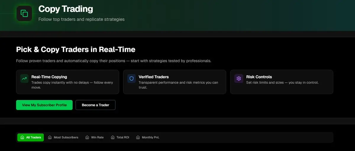Click the Pick & Copy Traders heading
Viewport: 355px width, 151px height.
(x=76, y=49)
